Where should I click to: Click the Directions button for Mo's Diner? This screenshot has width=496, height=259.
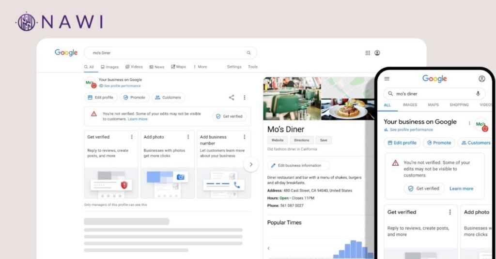pos(302,140)
